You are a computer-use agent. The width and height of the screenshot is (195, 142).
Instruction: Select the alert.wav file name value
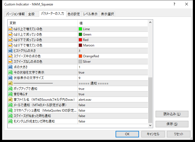coord(113,100)
